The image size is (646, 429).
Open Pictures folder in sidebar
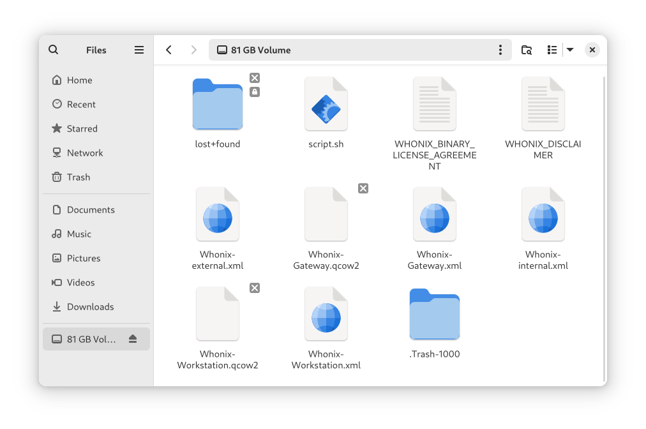pos(96,259)
